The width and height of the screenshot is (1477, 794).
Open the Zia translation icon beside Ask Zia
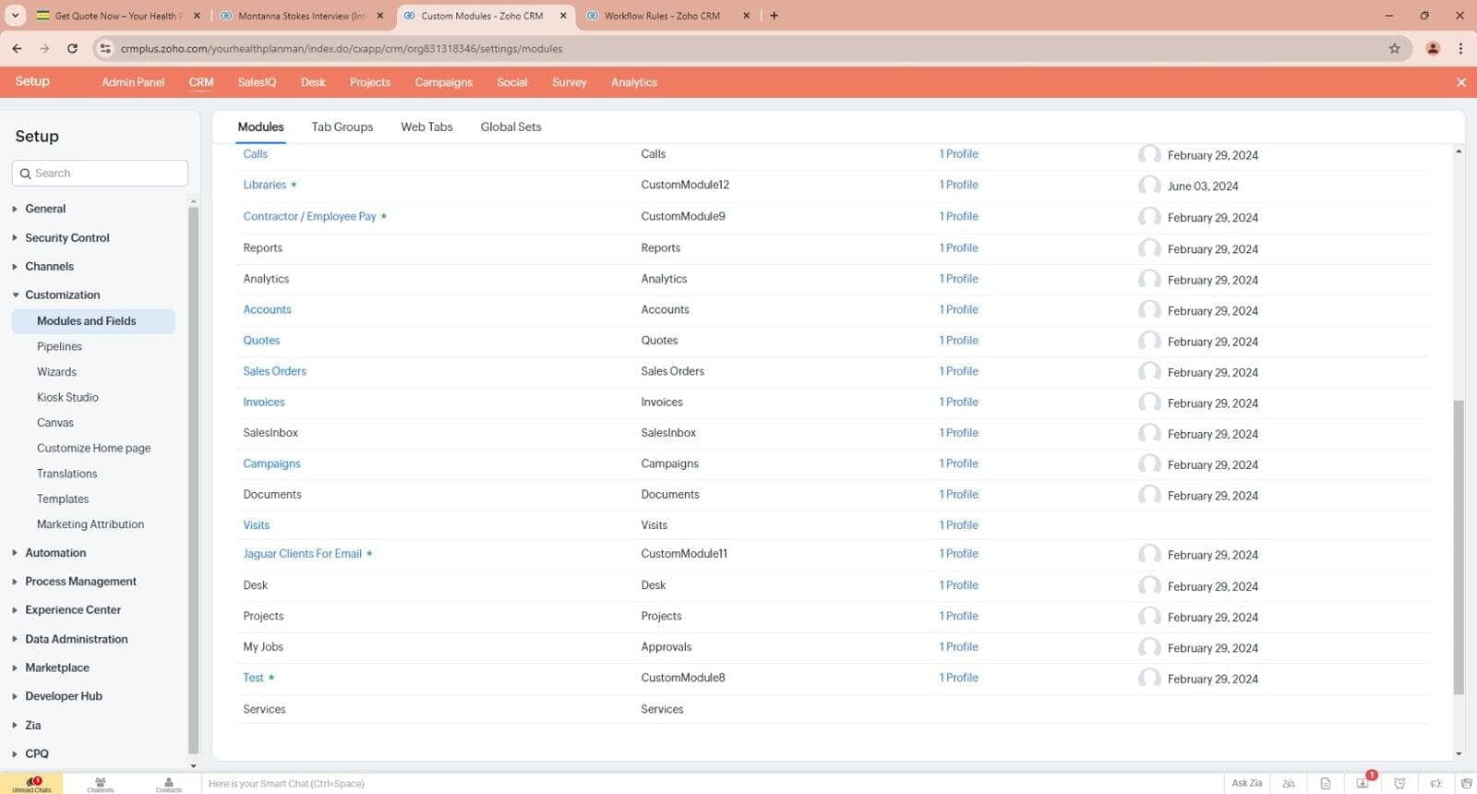[1289, 783]
